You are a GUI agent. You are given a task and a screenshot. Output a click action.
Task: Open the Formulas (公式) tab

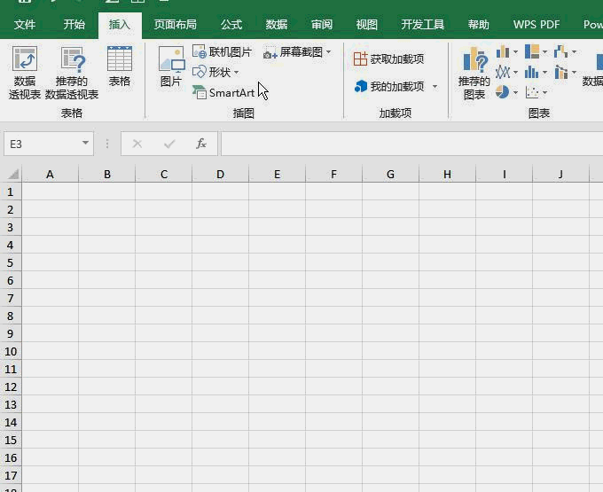(231, 25)
